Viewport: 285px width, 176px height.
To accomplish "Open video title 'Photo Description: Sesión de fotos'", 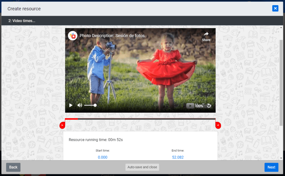I will click(112, 36).
